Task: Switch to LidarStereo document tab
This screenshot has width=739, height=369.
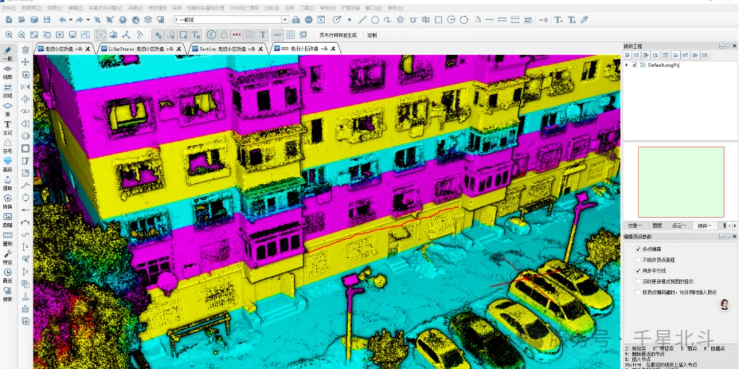Action: pyautogui.click(x=140, y=49)
